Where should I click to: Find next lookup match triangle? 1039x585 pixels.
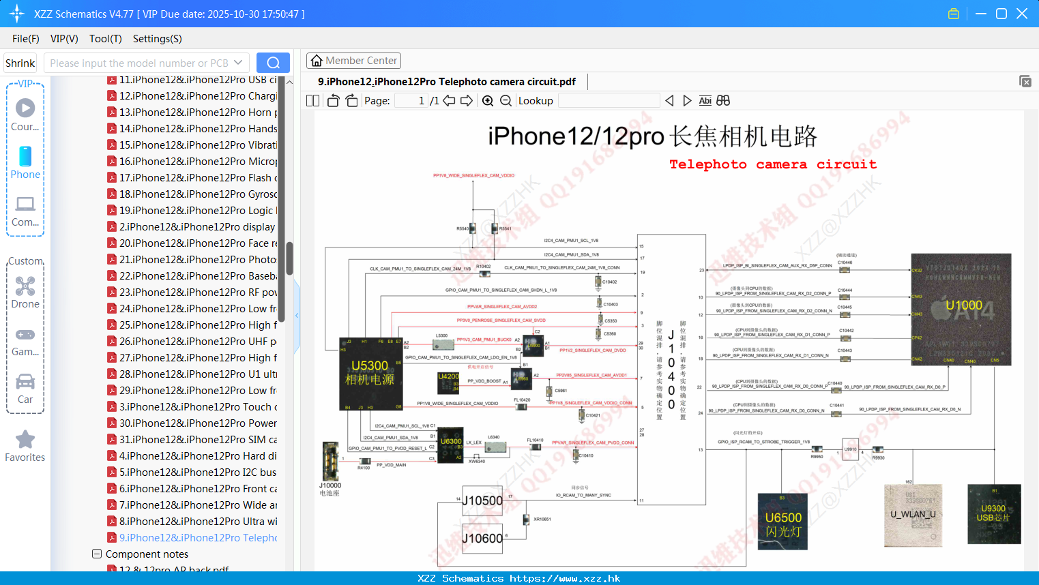click(x=687, y=101)
